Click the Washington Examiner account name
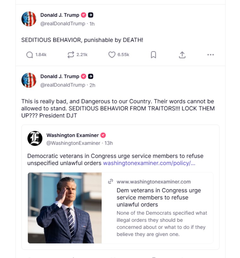 (x=72, y=135)
